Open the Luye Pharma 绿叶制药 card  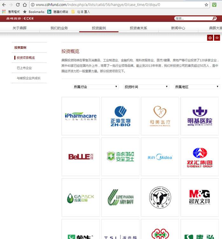coord(120,197)
